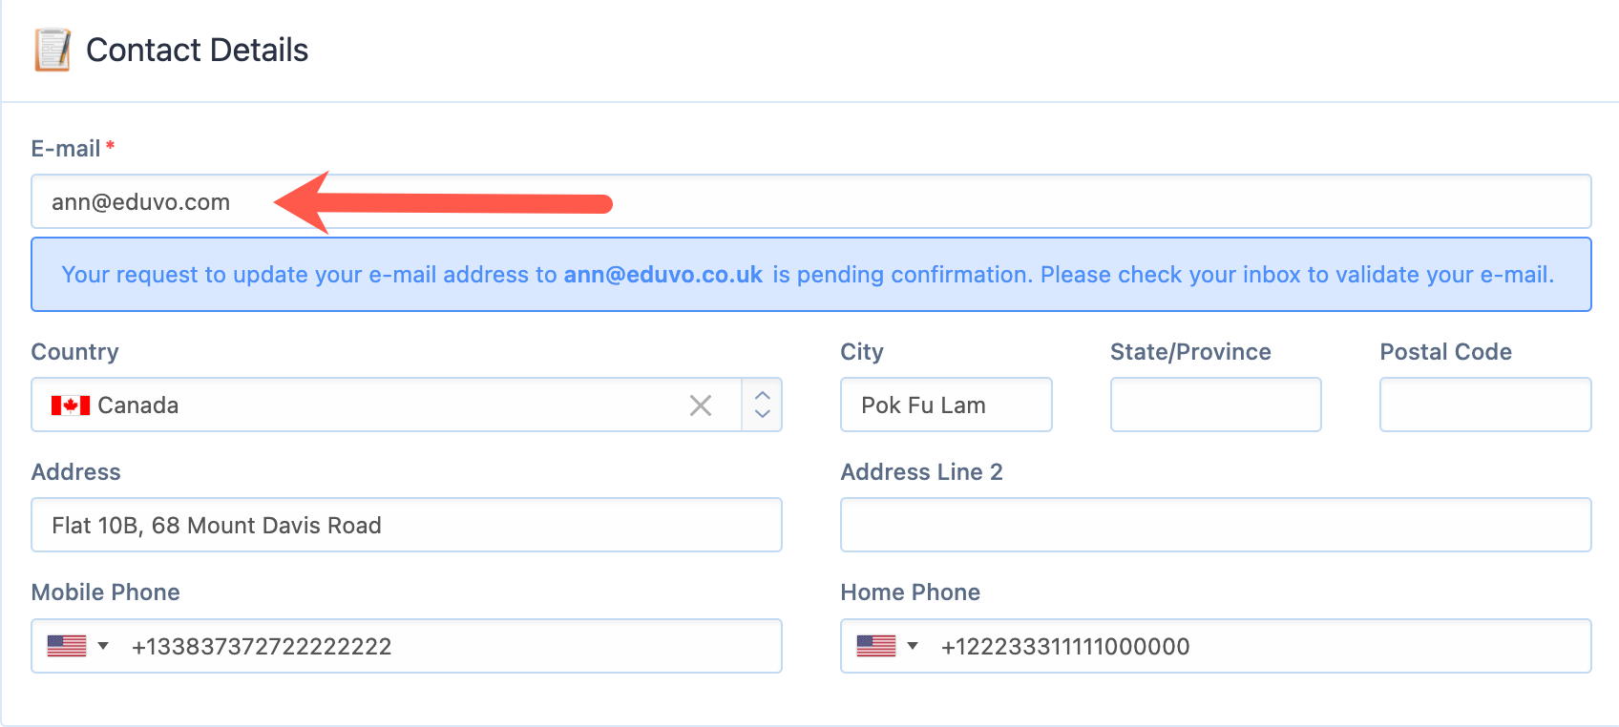Click the Contact Details notepad icon

click(53, 50)
